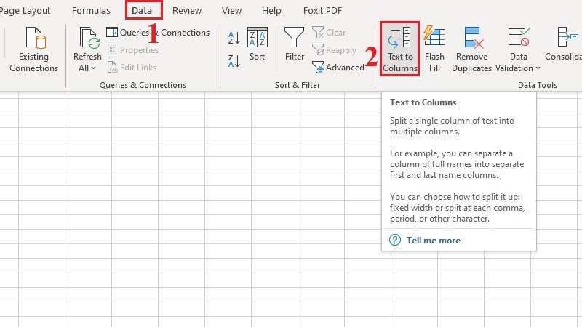
Task: Click the disabled Properties command
Action: click(x=133, y=49)
